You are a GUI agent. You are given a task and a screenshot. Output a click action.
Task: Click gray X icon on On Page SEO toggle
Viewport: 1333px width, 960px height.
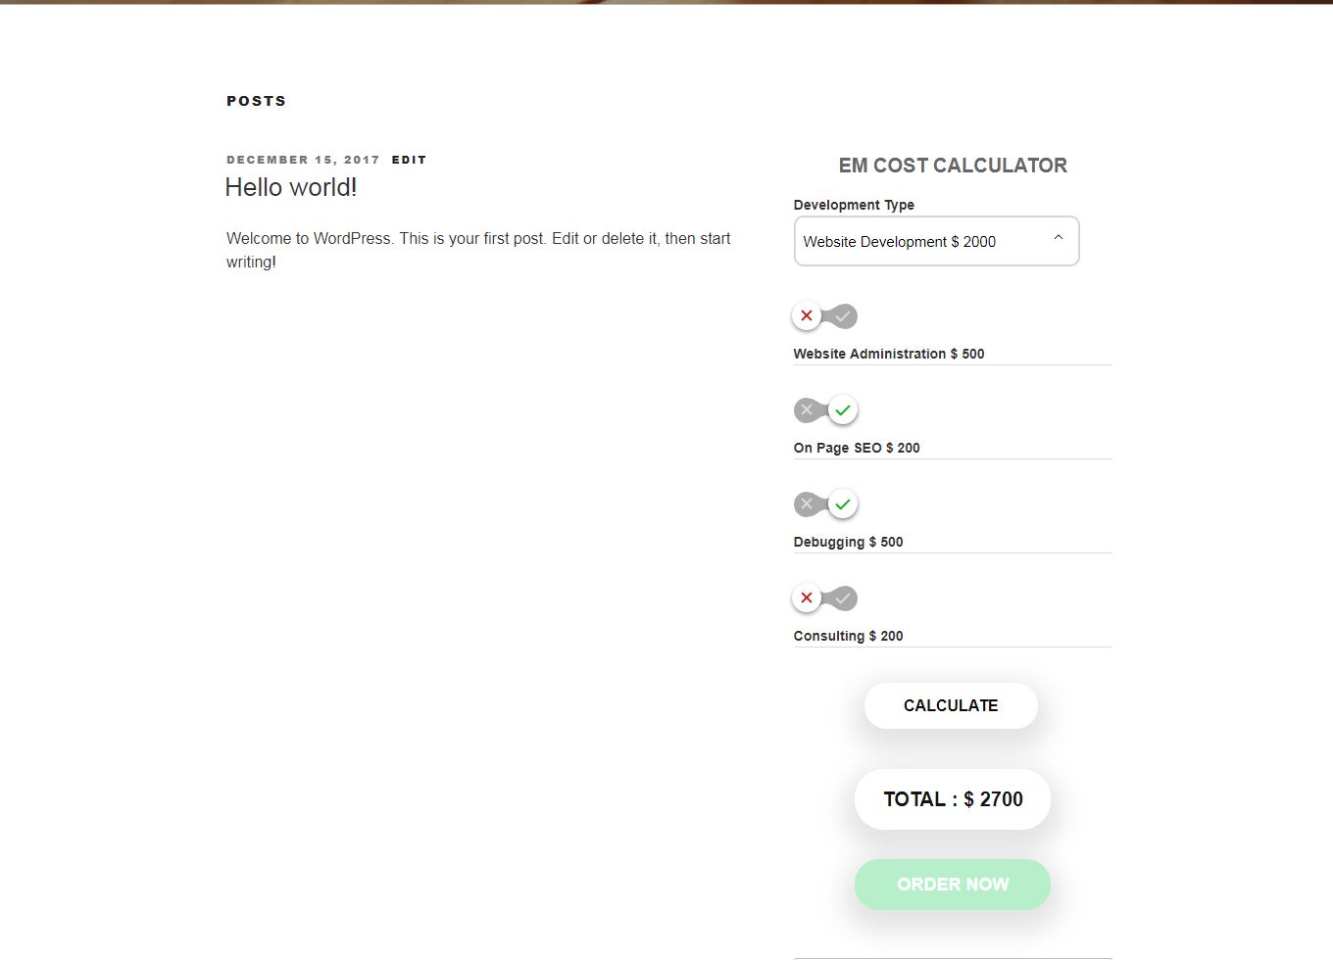(x=807, y=409)
